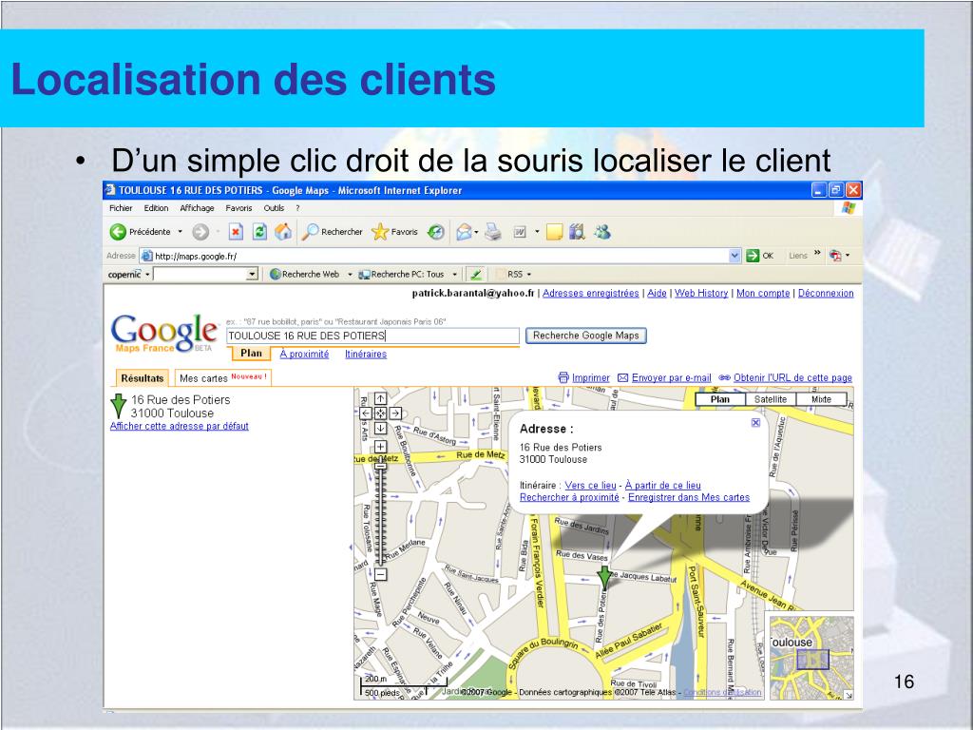Click Obtenir l'URL de cette page
The image size is (973, 730).
(792, 378)
